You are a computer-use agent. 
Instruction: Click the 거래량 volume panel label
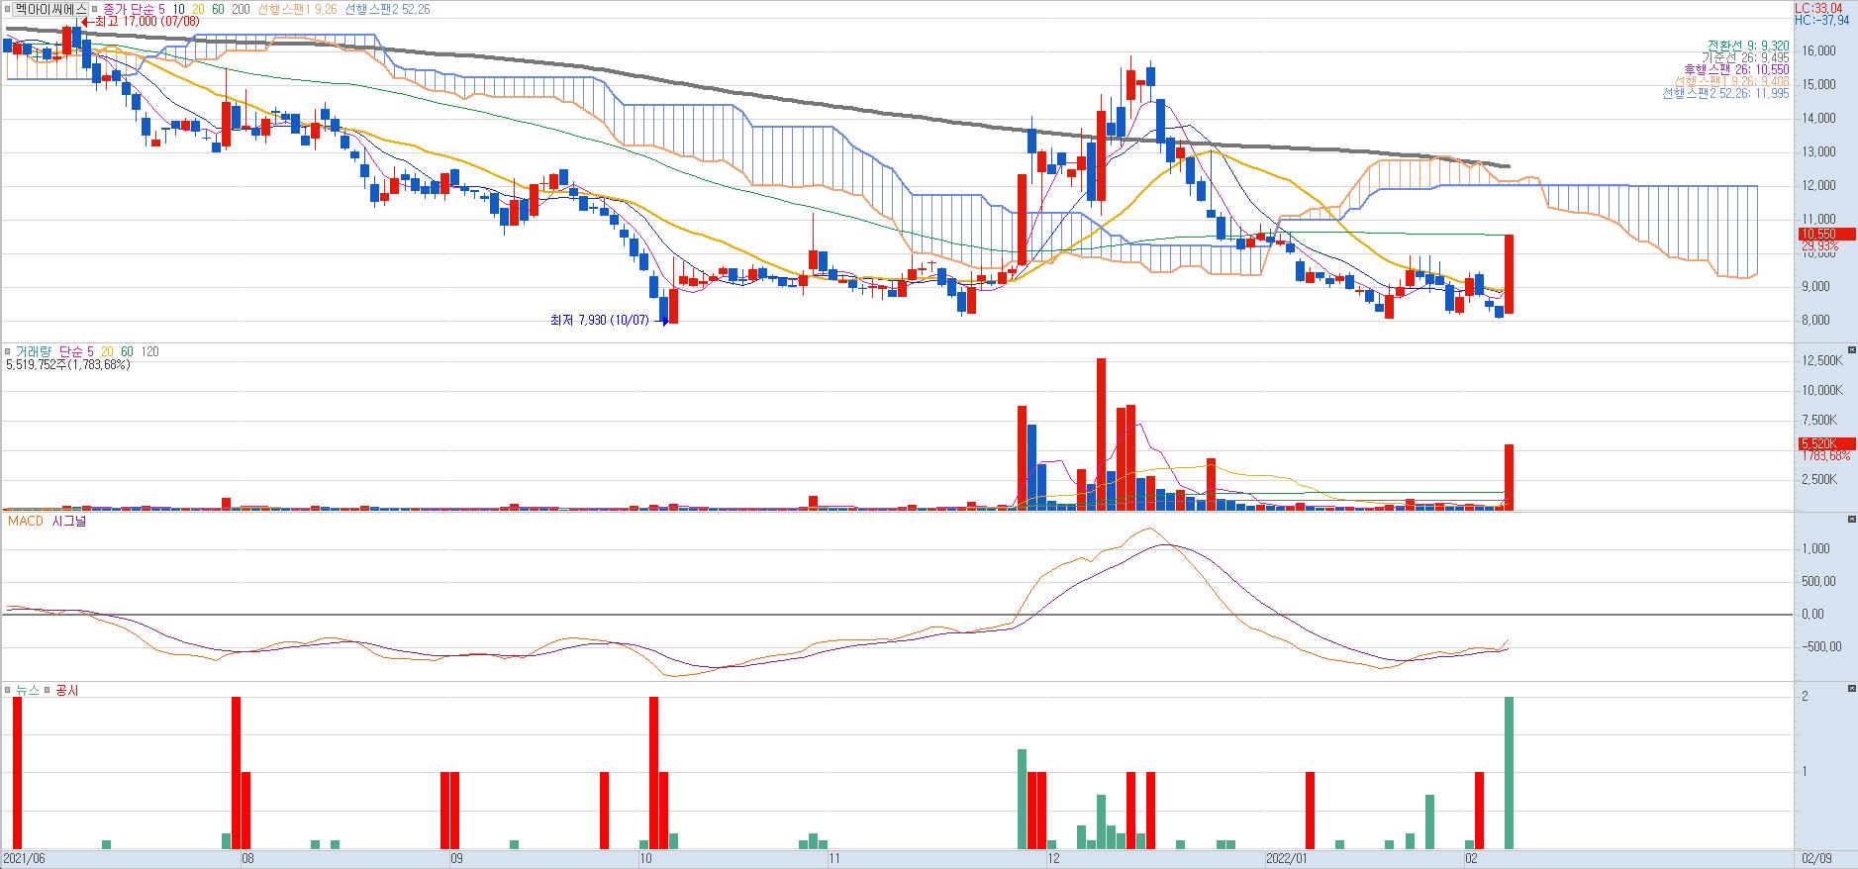[33, 351]
